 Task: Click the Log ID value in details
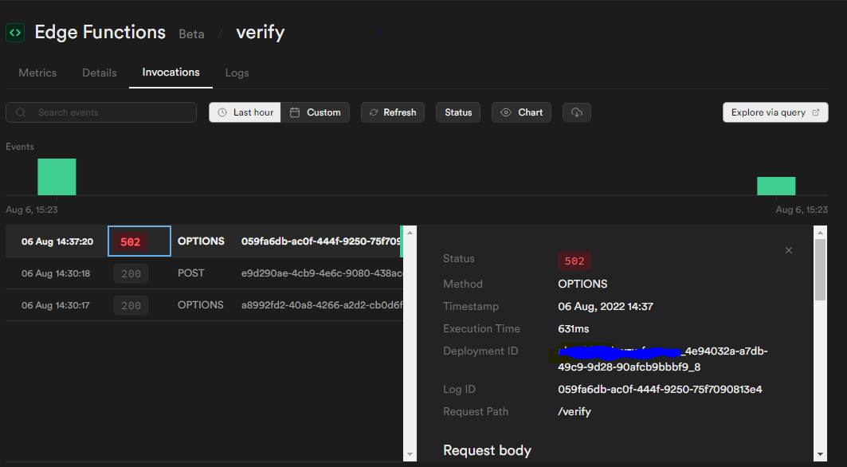coord(660,389)
